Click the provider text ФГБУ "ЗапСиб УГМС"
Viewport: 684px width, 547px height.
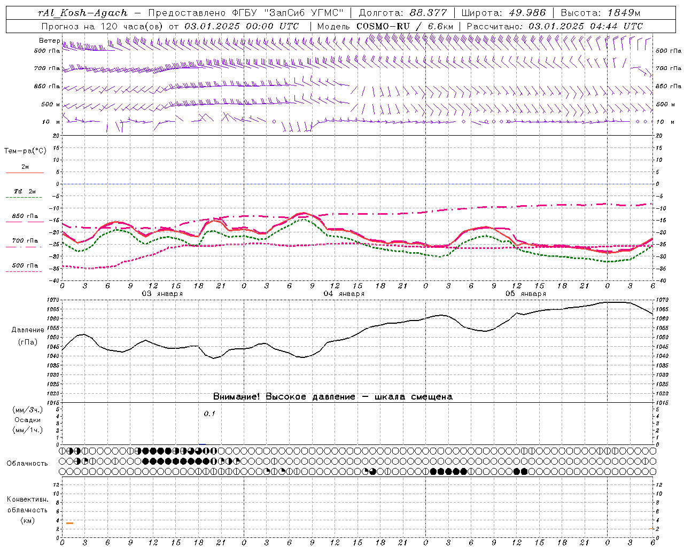tap(288, 13)
